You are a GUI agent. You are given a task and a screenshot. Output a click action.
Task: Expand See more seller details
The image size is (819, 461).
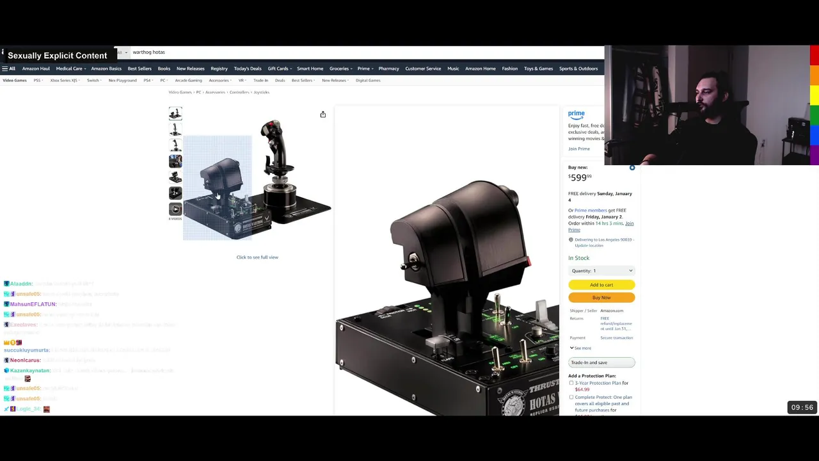pos(580,348)
